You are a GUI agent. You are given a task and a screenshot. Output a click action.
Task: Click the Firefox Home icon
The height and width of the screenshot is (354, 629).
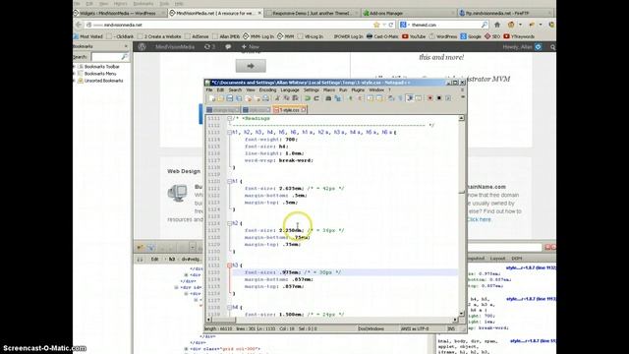click(x=497, y=25)
